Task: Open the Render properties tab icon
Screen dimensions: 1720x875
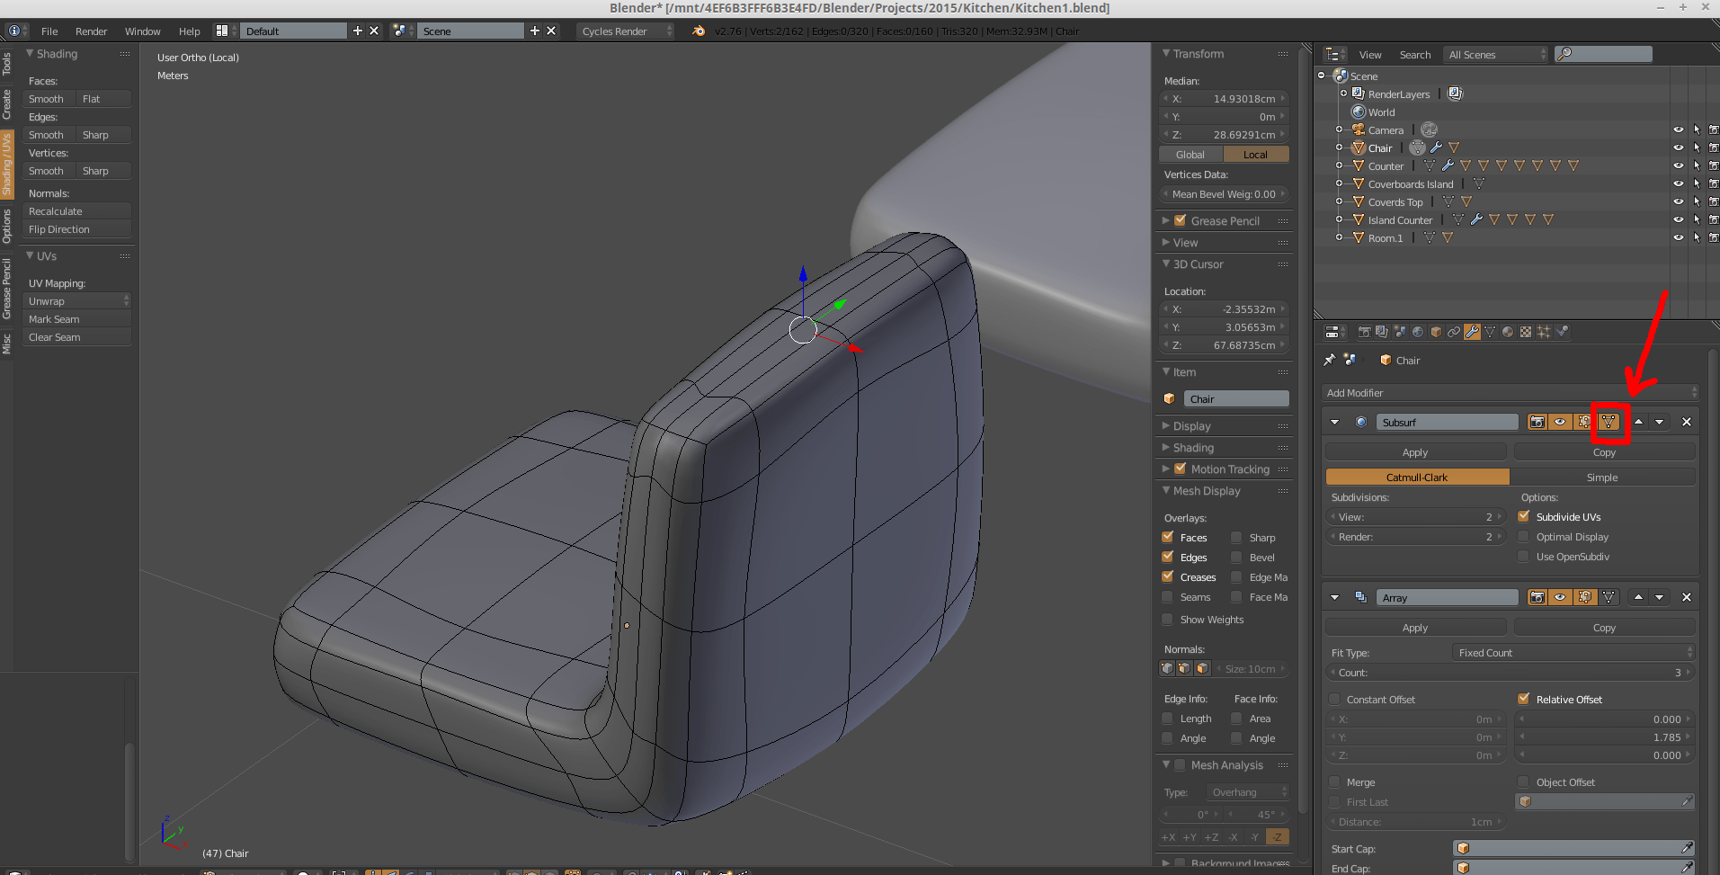Action: (1364, 331)
